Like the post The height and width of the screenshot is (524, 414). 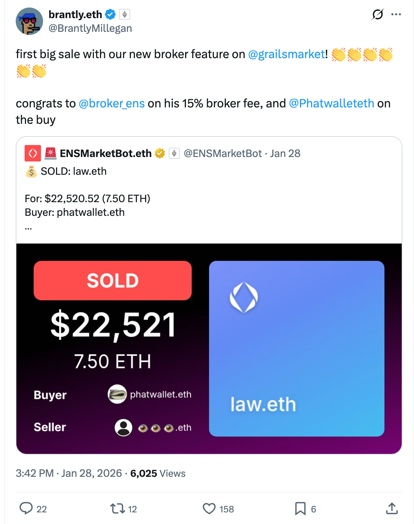[x=209, y=509]
